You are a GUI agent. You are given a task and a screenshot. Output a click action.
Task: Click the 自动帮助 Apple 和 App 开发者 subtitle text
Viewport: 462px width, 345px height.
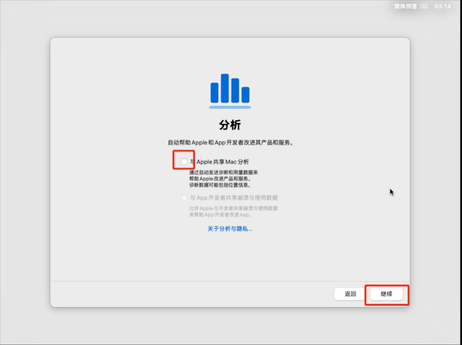[230, 143]
